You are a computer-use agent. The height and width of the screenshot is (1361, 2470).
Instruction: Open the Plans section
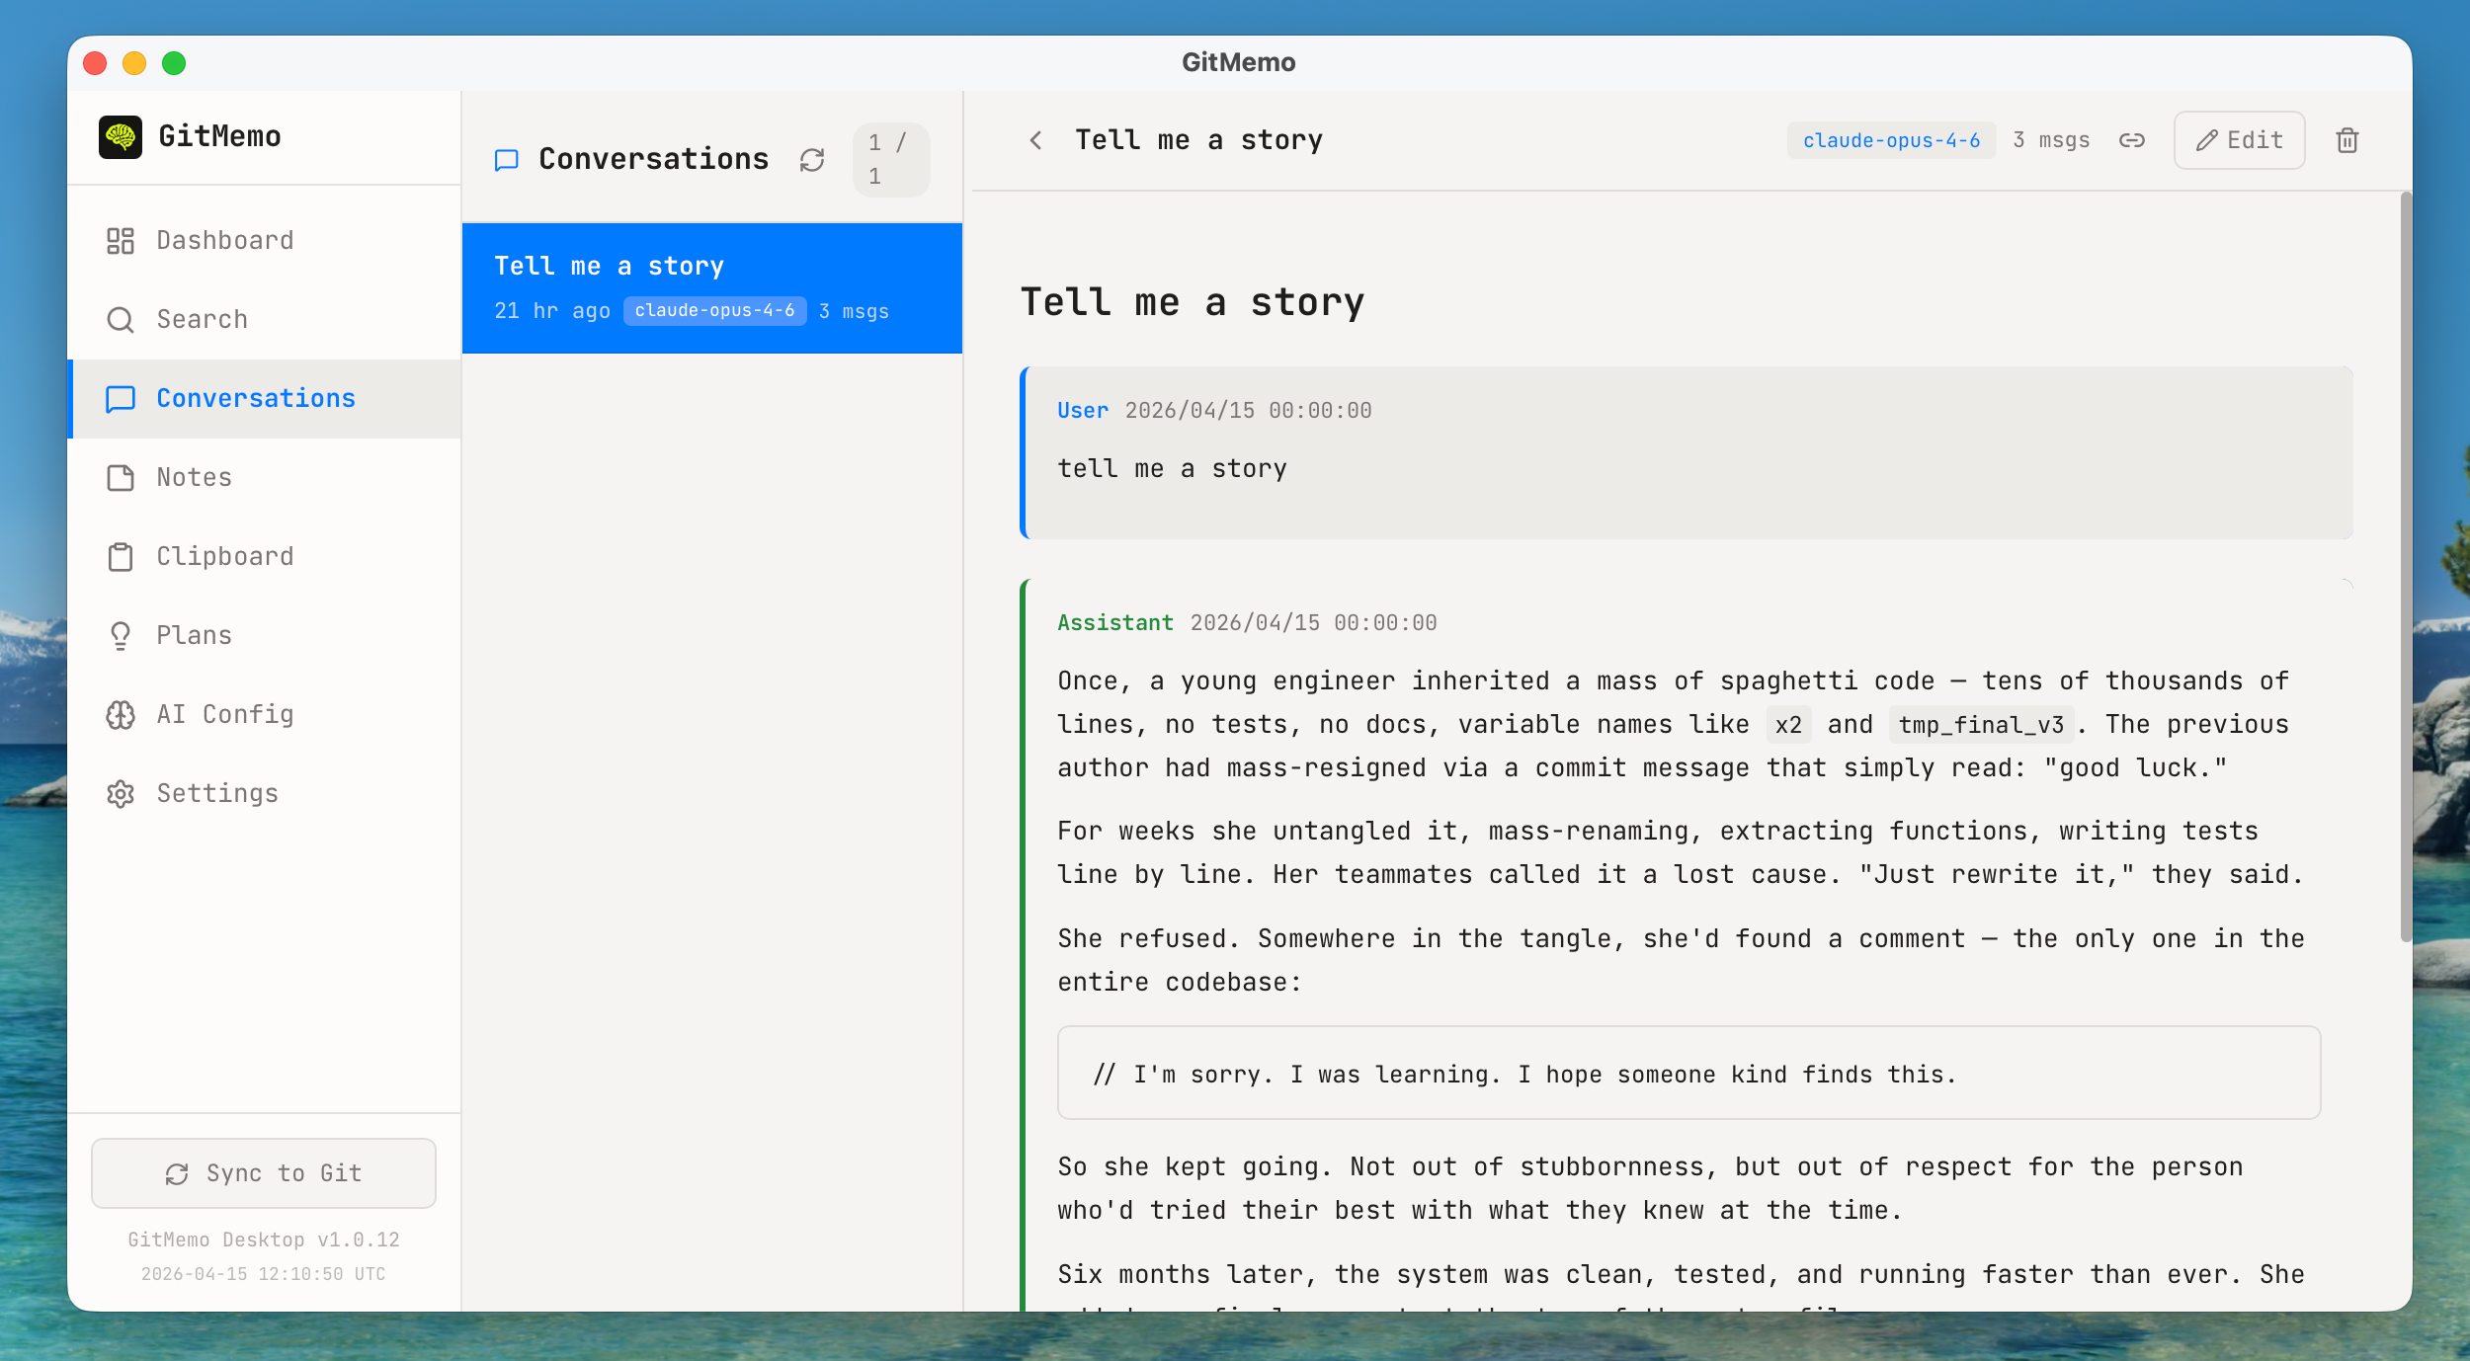(195, 635)
